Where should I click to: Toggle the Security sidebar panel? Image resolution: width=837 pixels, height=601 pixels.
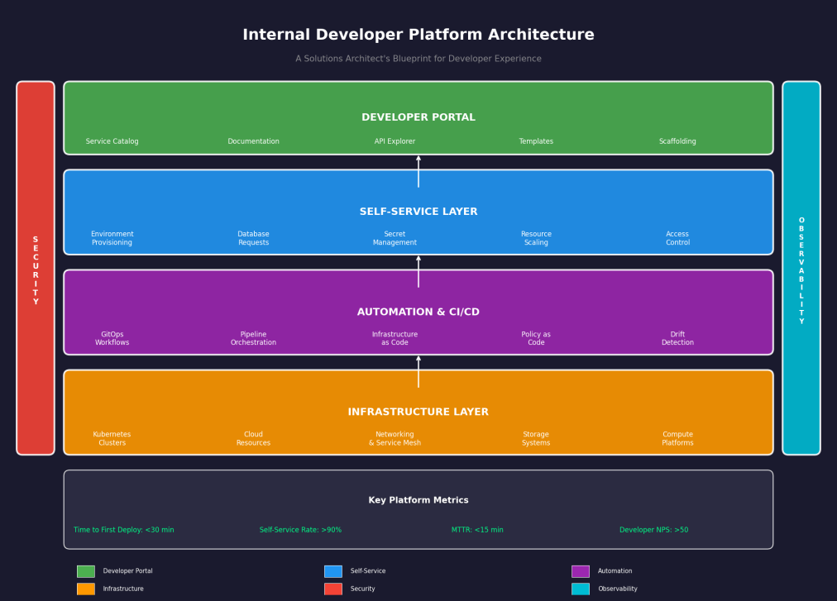36,268
